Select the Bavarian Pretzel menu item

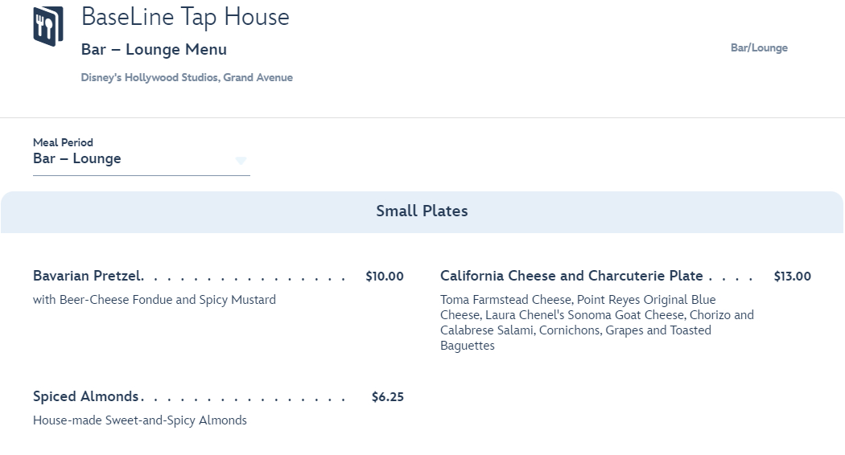point(89,277)
